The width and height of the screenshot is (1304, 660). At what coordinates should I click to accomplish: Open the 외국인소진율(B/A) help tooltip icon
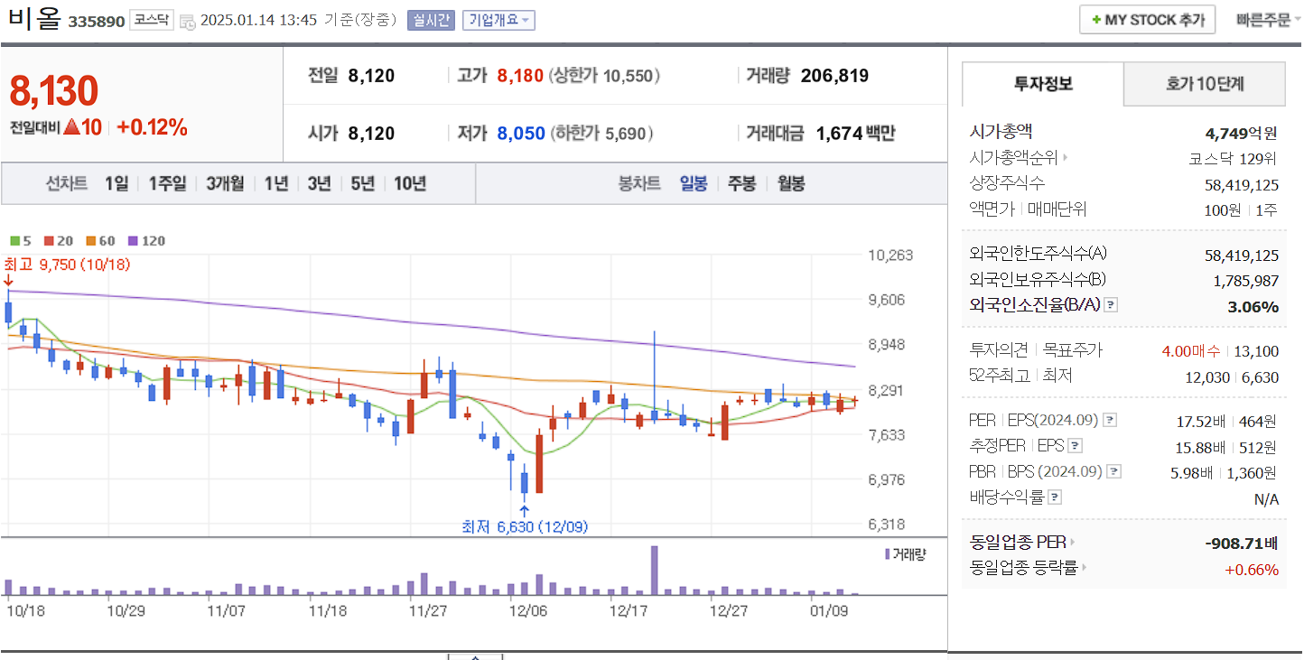1110,304
